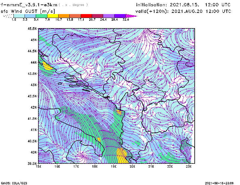
Task: Click the coral 13.8–17.1 legend swatch
Action: [x=75, y=16]
